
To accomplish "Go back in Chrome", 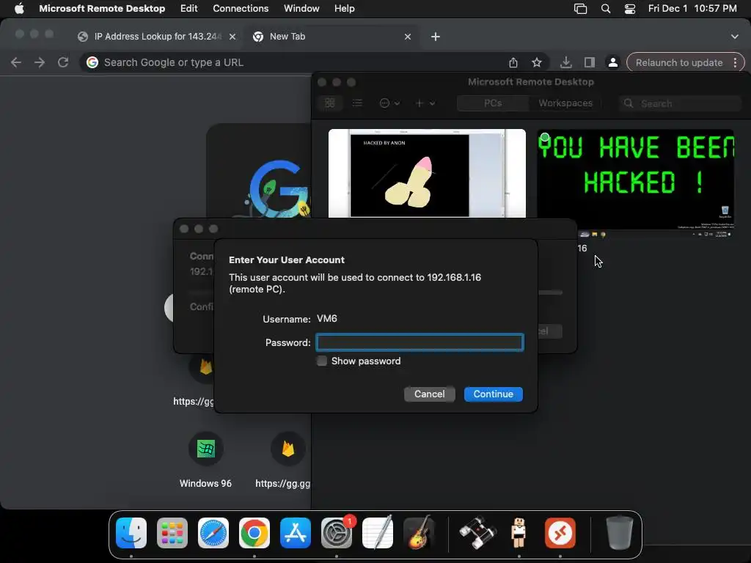I will coord(16,63).
